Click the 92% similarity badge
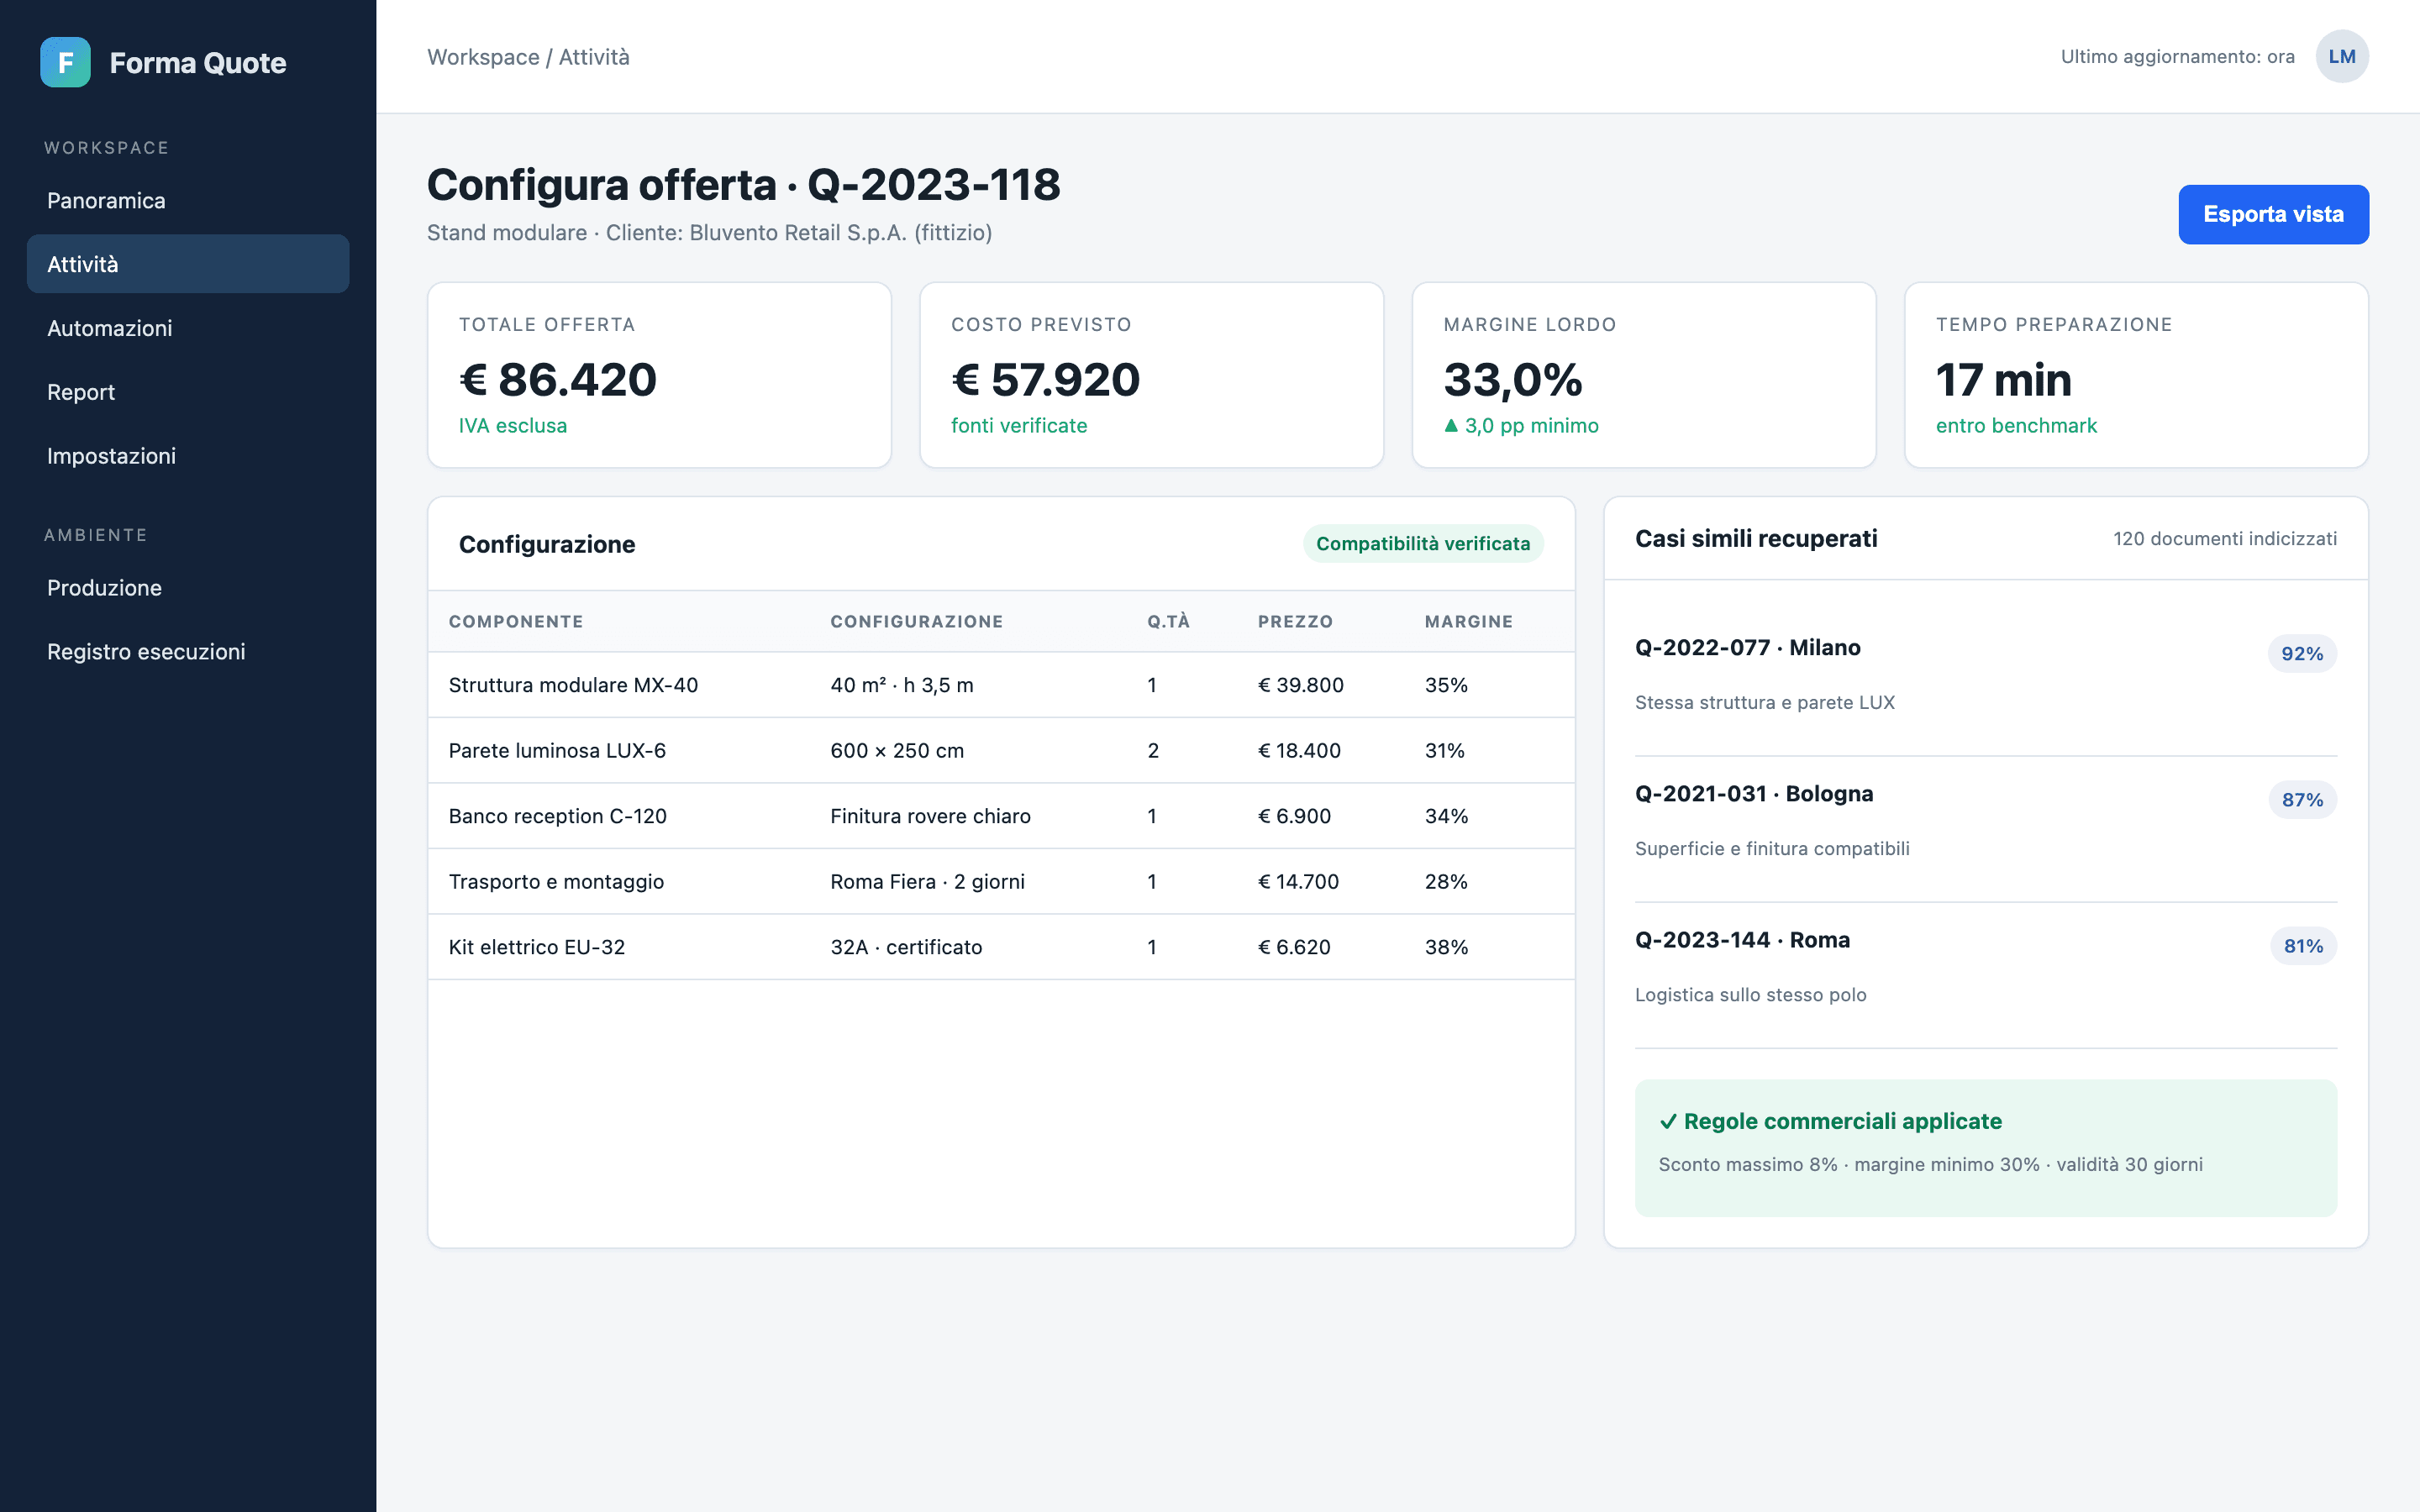This screenshot has height=1512, width=2420. [2302, 653]
